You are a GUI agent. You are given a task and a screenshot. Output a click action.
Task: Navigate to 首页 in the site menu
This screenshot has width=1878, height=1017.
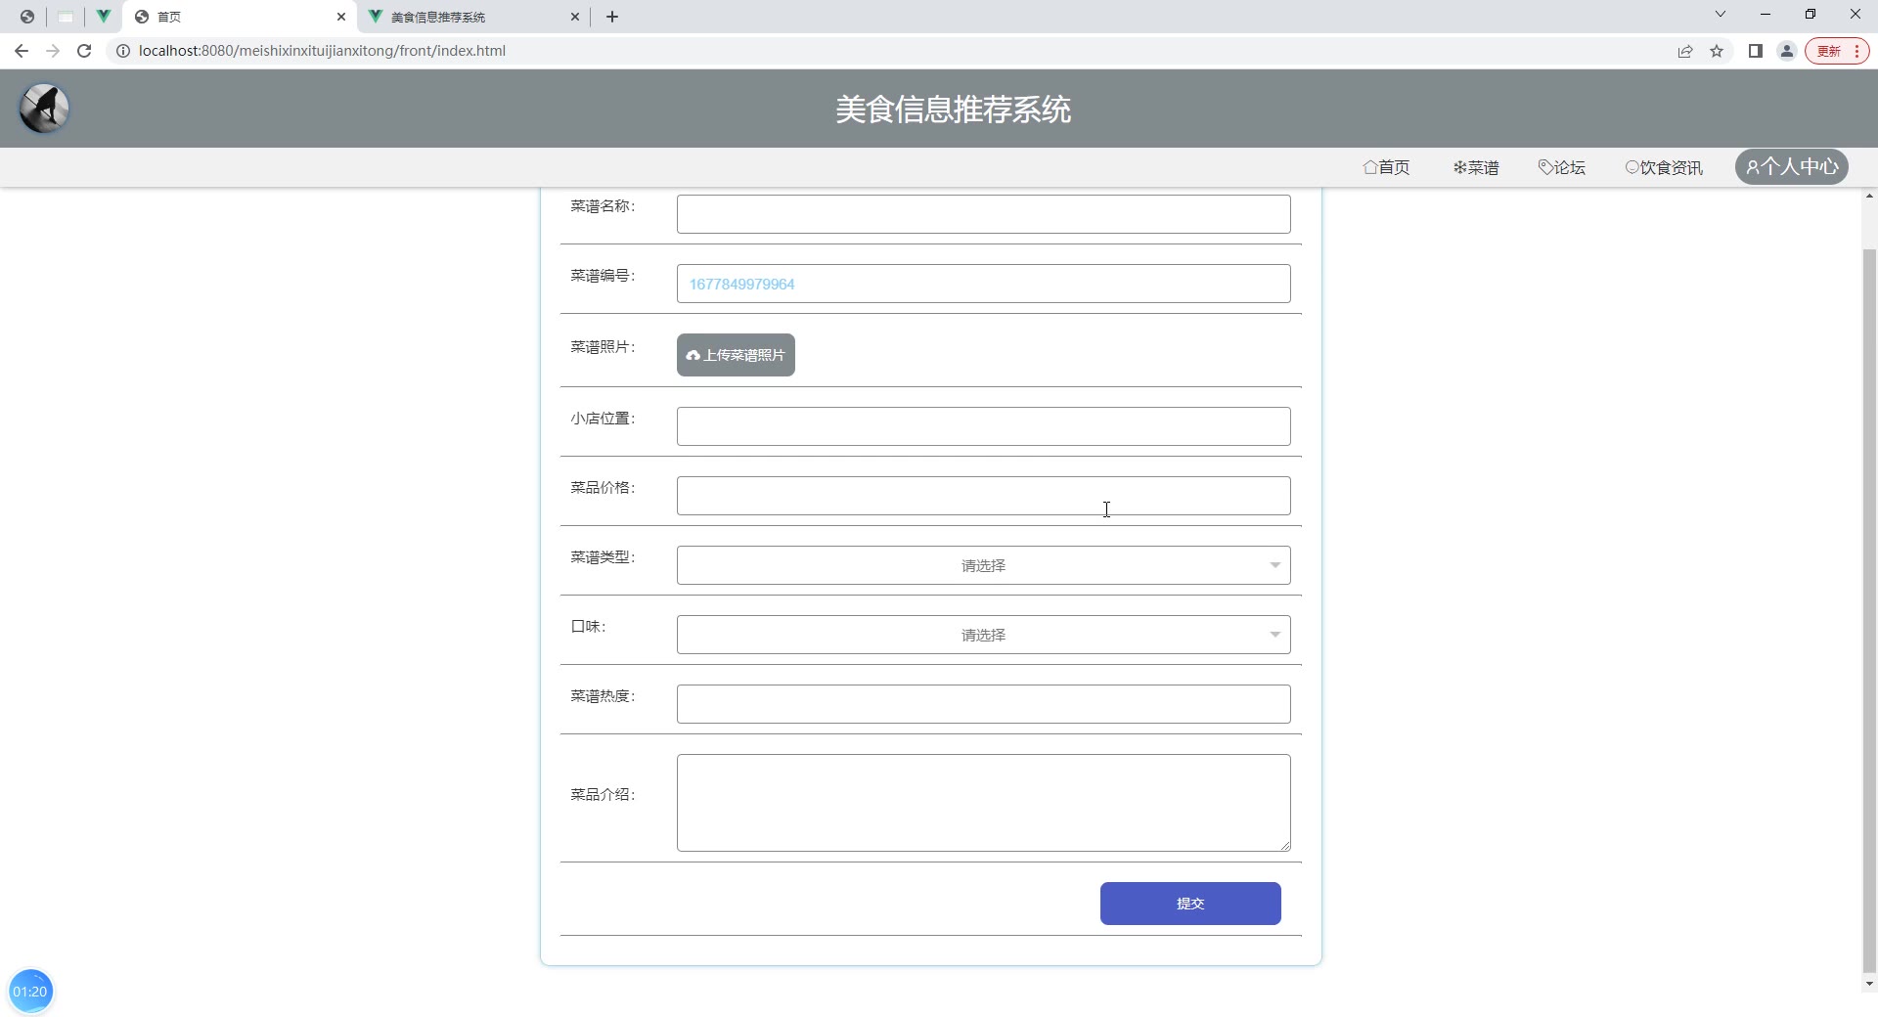[x=1386, y=167]
